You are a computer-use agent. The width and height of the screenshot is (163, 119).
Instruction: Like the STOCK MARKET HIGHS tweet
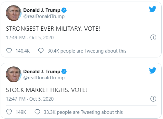9,112
